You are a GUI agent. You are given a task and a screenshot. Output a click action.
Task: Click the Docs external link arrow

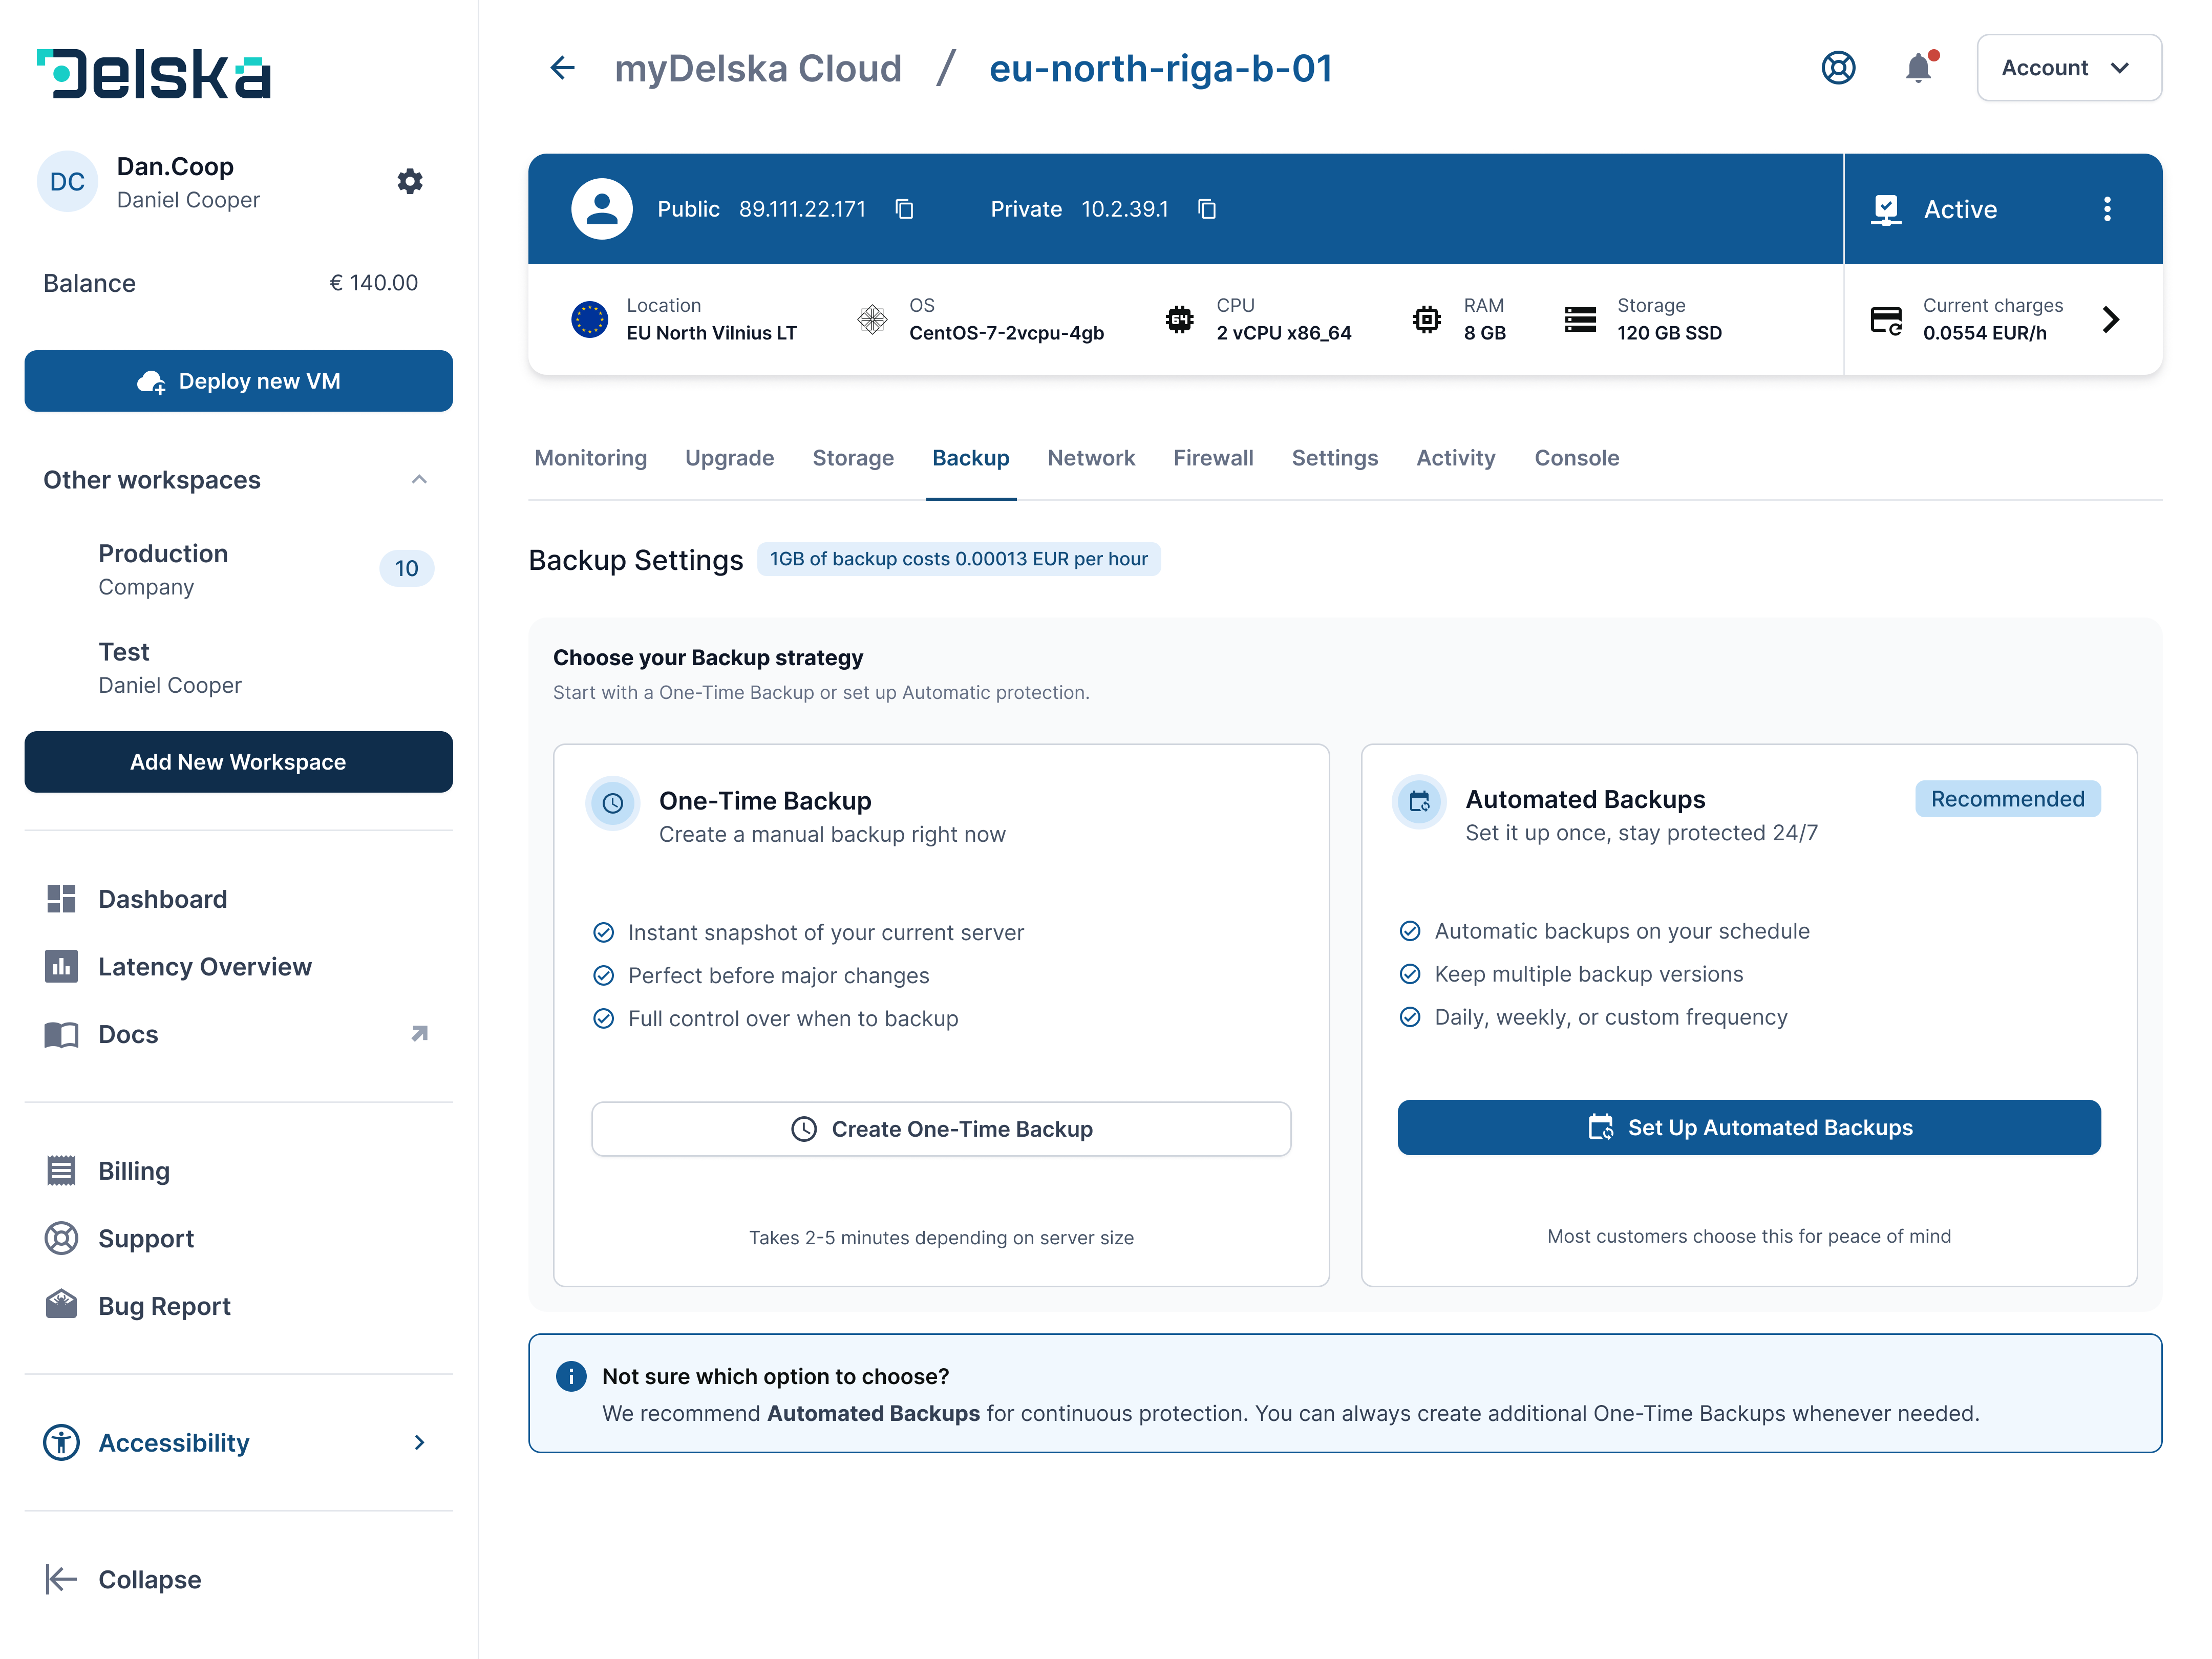pos(420,1033)
